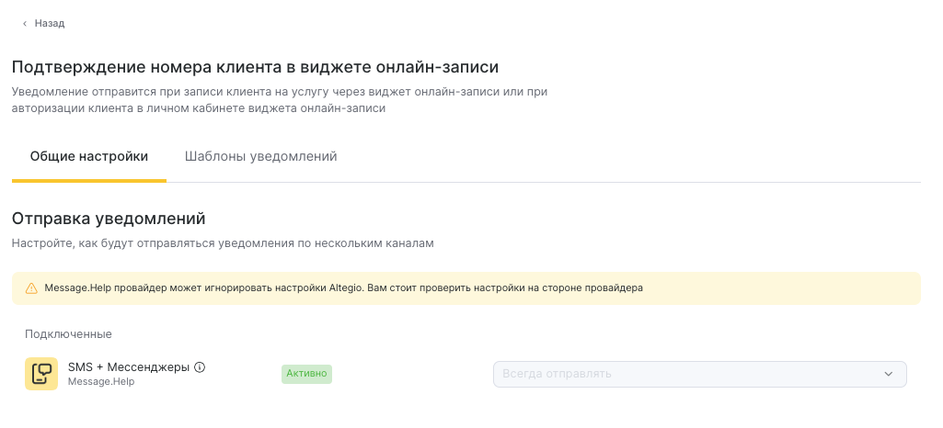Click the Отправка уведомлений heading
Screen dimensions: 943x428
[x=108, y=219]
